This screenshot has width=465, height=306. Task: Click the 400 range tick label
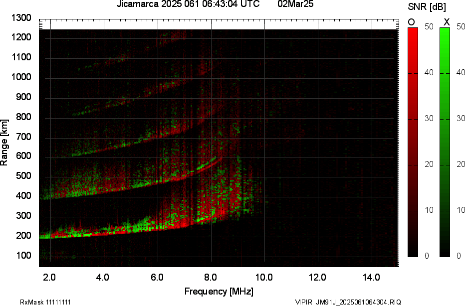coord(23,195)
